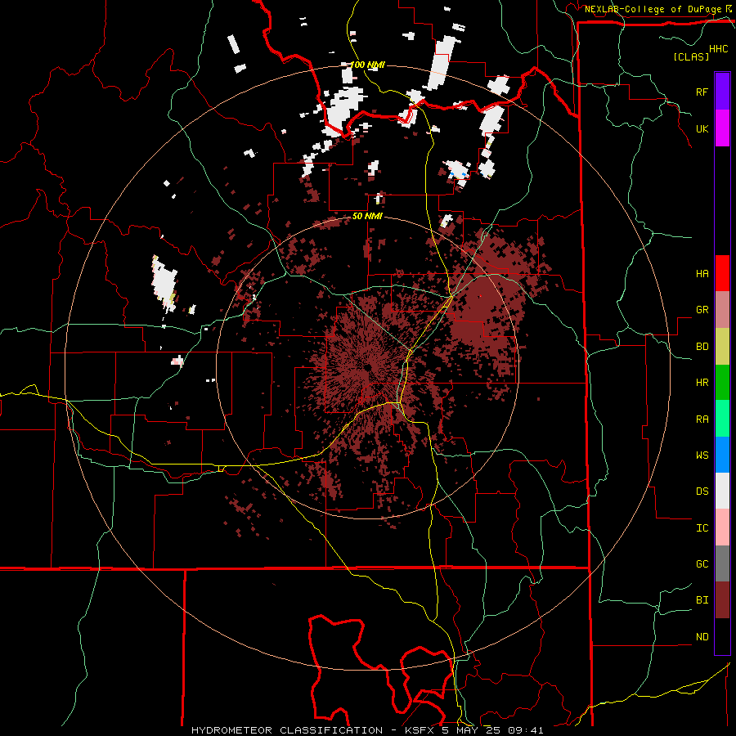
Task: Click the IC legend label
Action: click(x=702, y=527)
